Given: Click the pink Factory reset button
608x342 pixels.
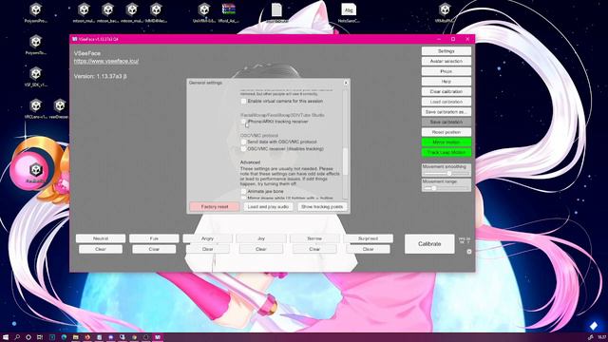Looking at the screenshot, I should click(x=215, y=207).
